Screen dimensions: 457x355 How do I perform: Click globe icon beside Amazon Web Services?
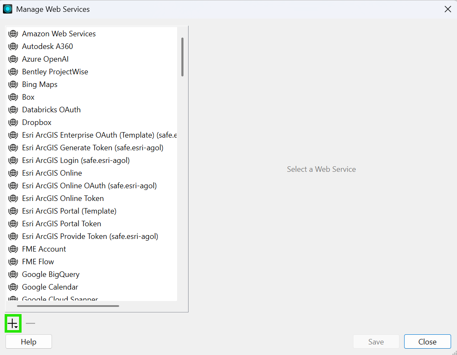pyautogui.click(x=13, y=34)
